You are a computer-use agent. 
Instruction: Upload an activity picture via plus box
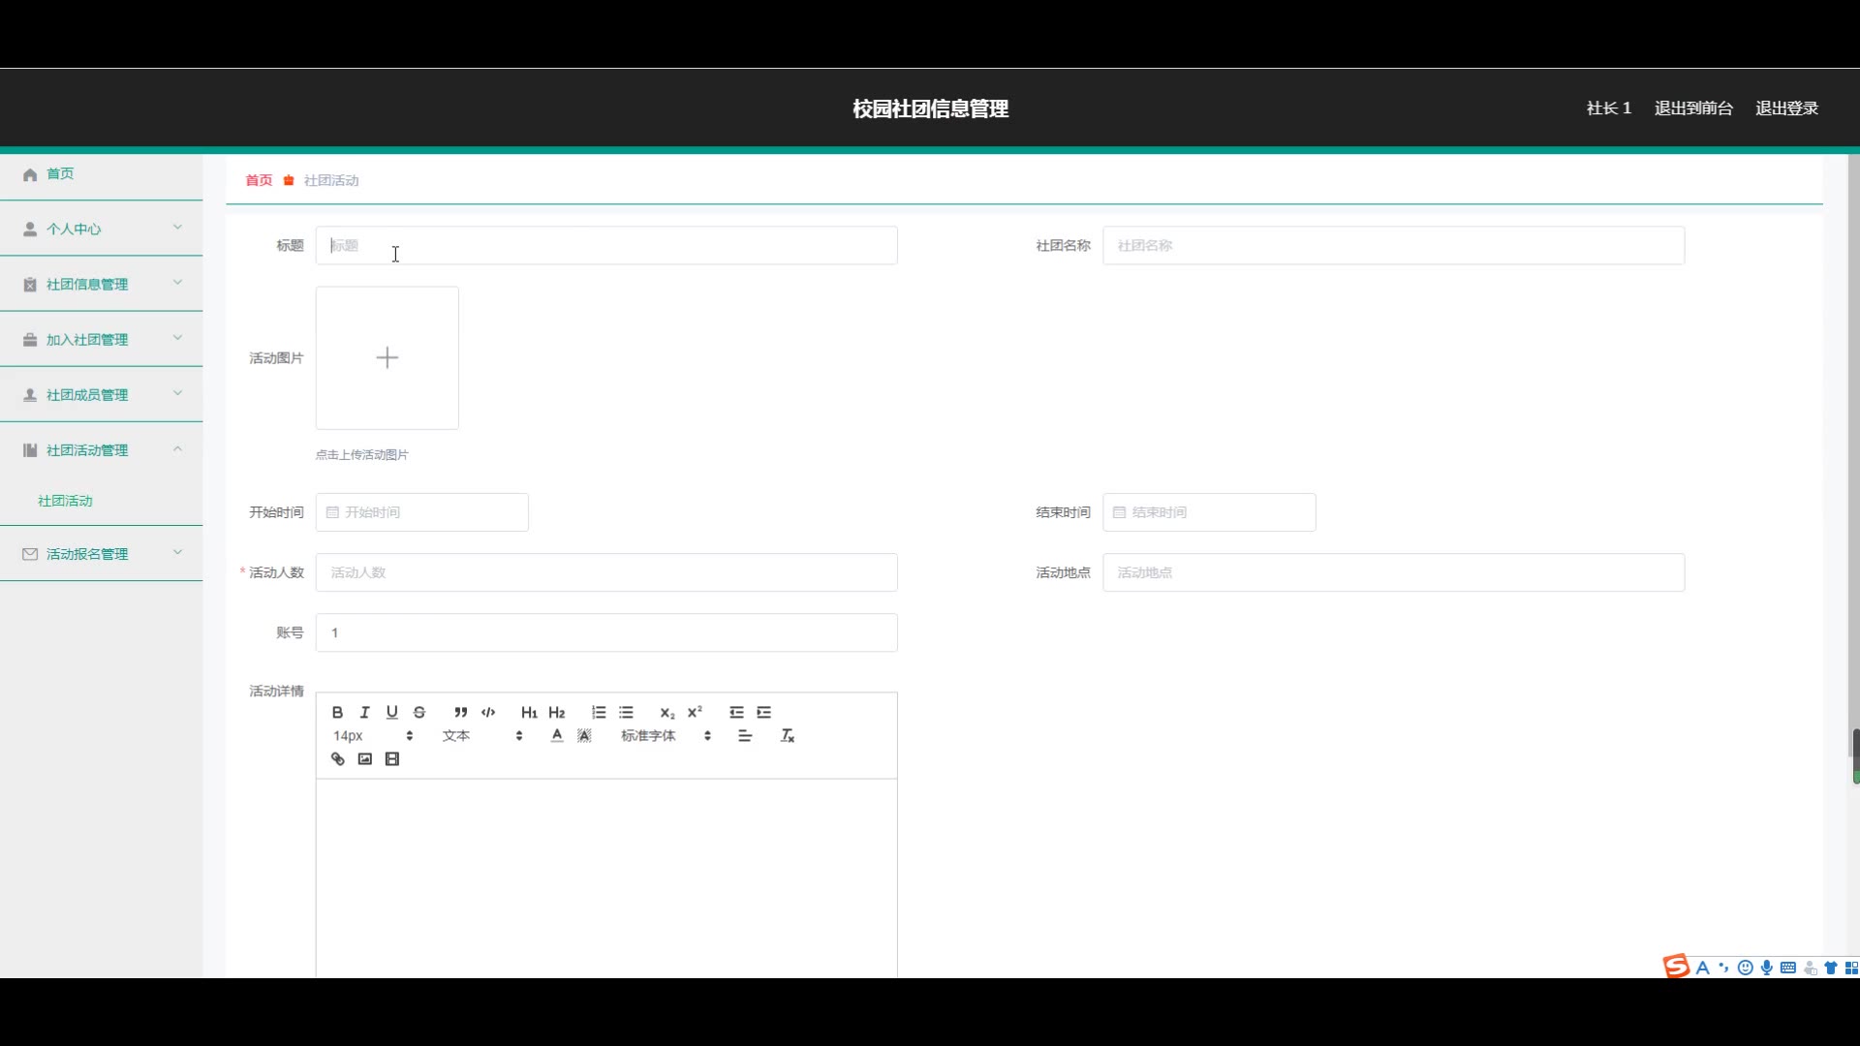click(x=387, y=357)
